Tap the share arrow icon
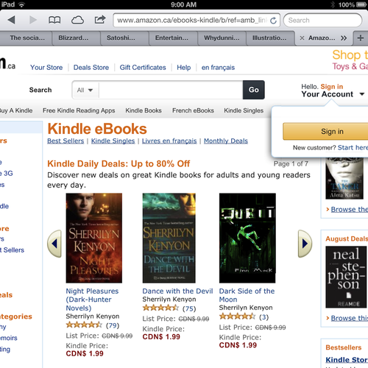Screen dimensions: 368x368 point(100,19)
